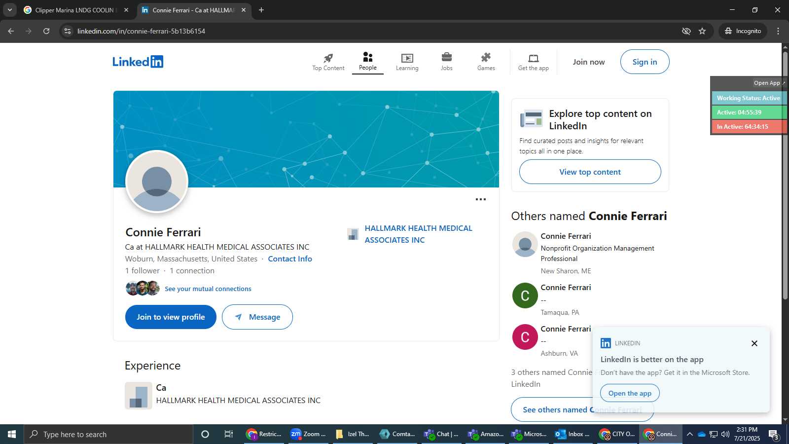Open a new browser tab
This screenshot has height=444, width=789.
(x=261, y=10)
